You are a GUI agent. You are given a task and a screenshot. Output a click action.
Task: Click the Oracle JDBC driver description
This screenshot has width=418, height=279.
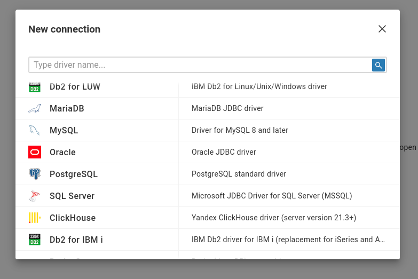224,152
